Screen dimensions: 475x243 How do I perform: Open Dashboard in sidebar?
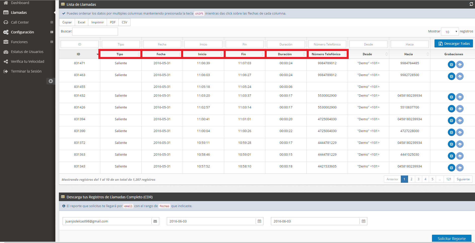20,3
